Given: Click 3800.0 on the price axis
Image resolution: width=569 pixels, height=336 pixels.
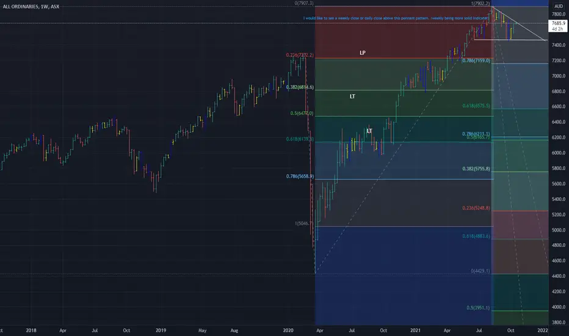Looking at the screenshot, I should (x=559, y=322).
